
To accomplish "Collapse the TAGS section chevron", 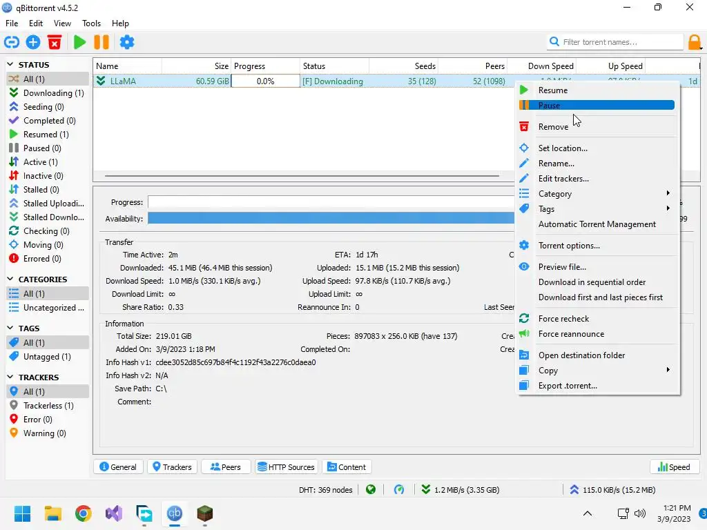I will (10, 328).
